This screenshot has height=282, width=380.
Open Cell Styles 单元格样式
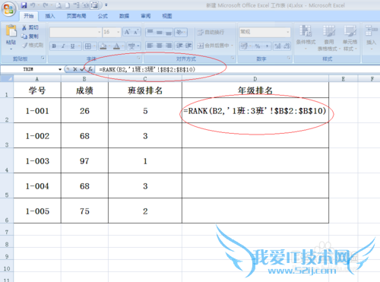[x=350, y=37]
